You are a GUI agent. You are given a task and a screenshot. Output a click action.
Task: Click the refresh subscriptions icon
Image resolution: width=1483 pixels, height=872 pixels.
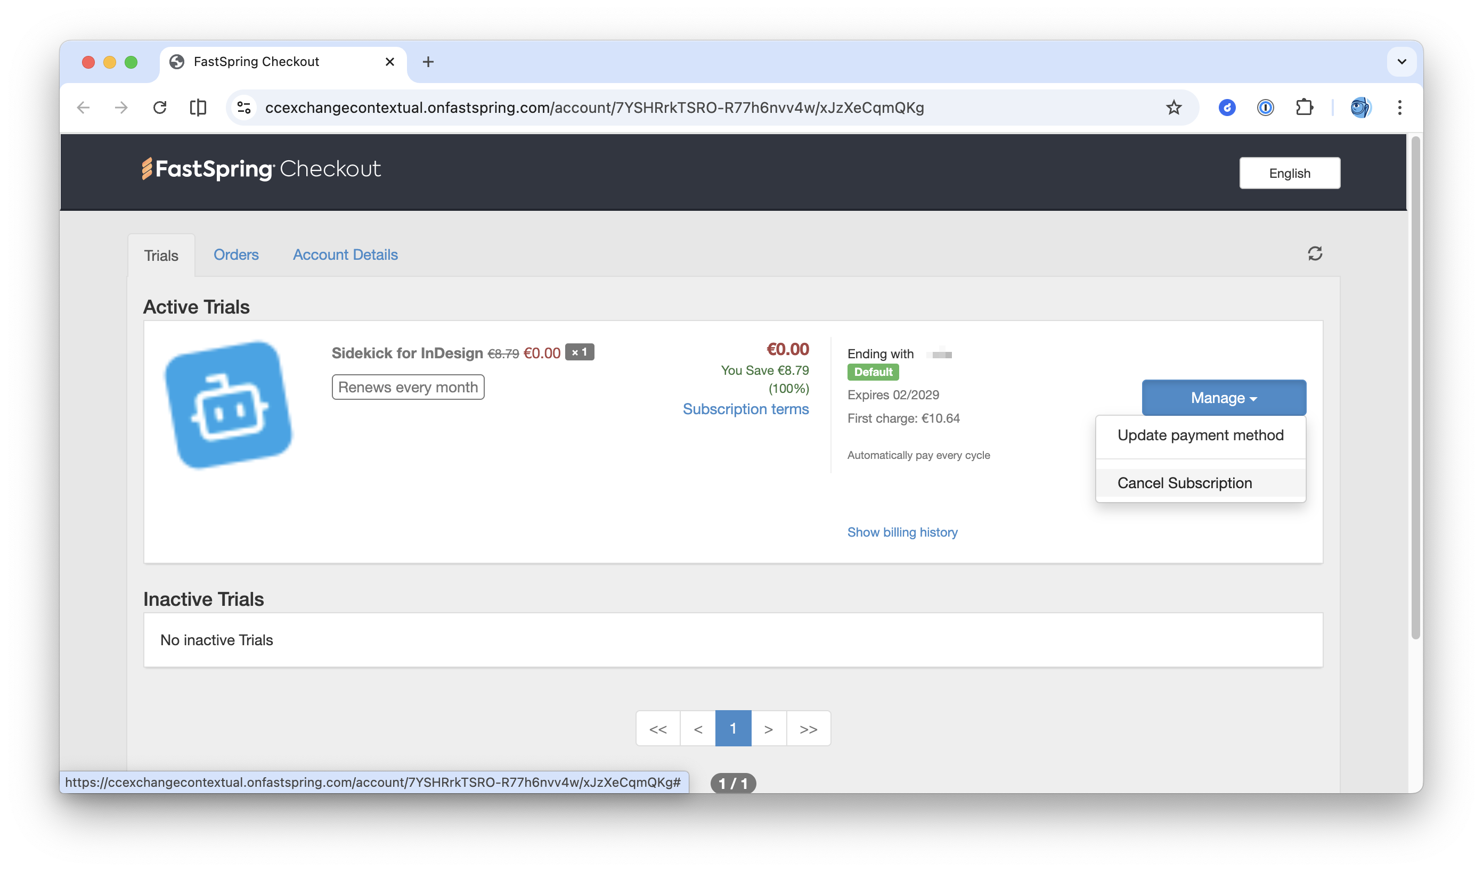tap(1315, 253)
